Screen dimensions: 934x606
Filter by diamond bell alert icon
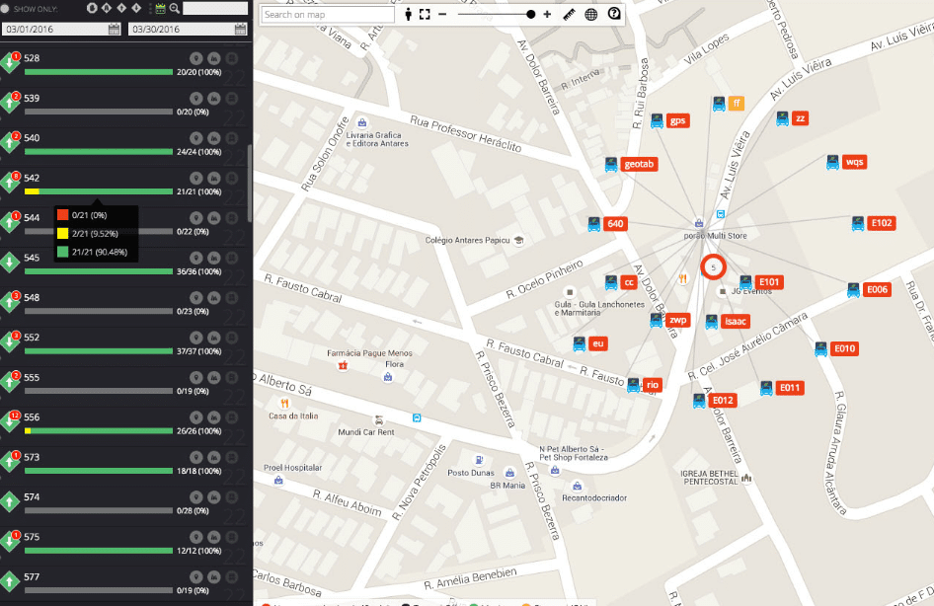(107, 8)
